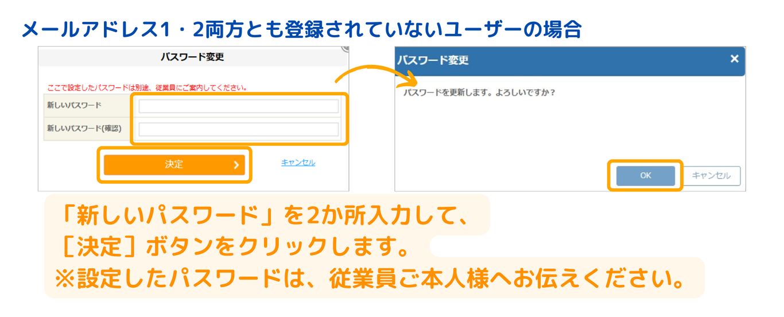
Task: Close the パスワード変更 confirmation dialog with X
Action: pyautogui.click(x=734, y=59)
